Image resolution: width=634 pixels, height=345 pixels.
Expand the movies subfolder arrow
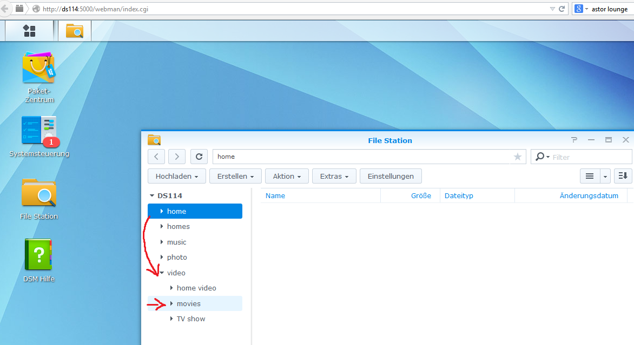(171, 303)
